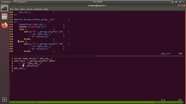This screenshot has width=186, height=104.
Task: Open the Search menu
Action: pyautogui.click(x=29, y=9)
